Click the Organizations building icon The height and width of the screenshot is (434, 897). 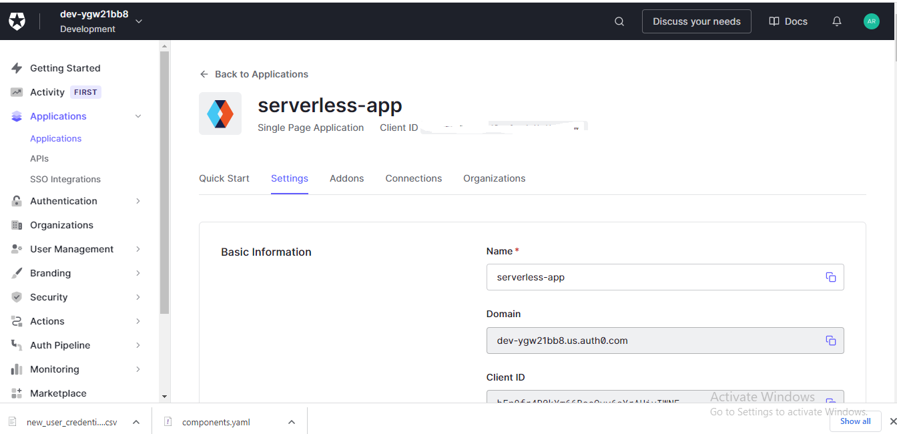[x=17, y=225]
